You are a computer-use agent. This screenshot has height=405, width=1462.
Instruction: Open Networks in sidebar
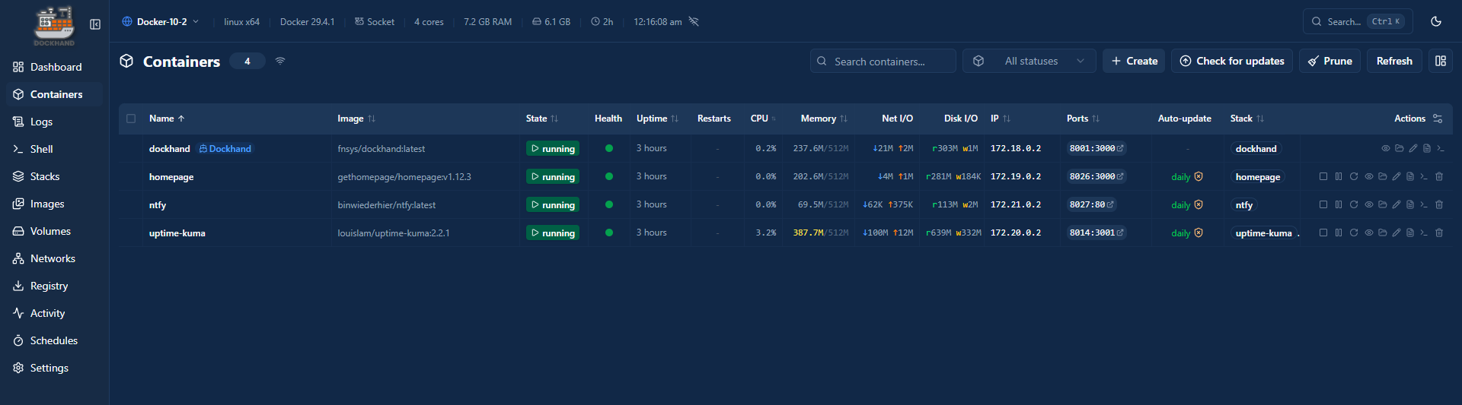pyautogui.click(x=55, y=258)
